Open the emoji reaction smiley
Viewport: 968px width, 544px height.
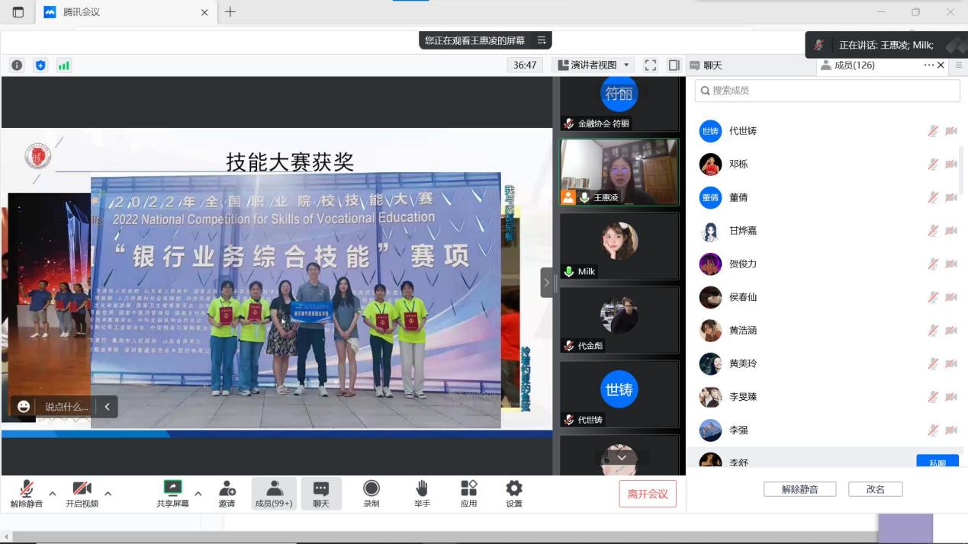click(x=24, y=406)
